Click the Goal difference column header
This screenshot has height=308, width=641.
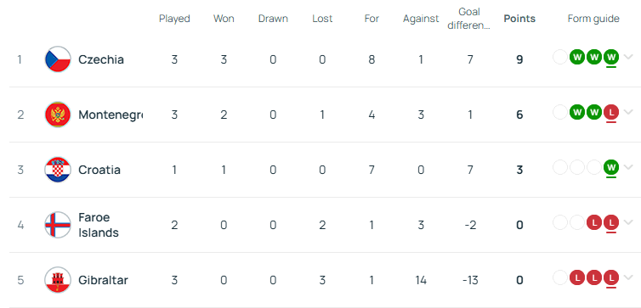pos(469,19)
